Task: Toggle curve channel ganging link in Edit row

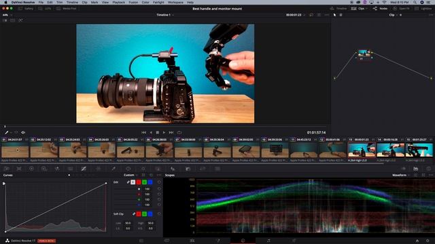Action: pyautogui.click(x=128, y=182)
